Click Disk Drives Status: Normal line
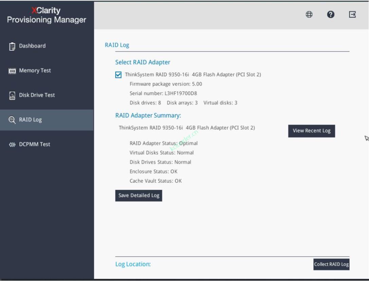The width and height of the screenshot is (369, 281). (160, 162)
